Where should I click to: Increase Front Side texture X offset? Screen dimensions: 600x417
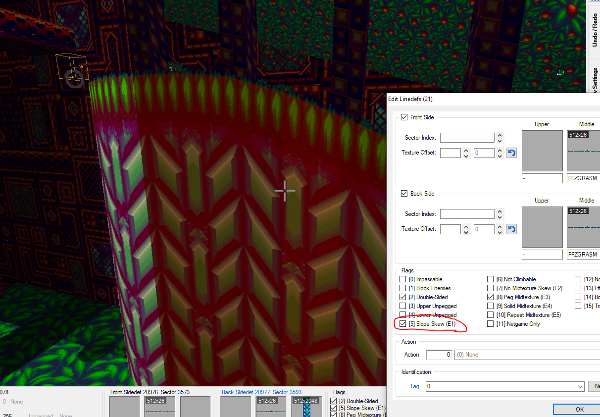[x=466, y=151]
